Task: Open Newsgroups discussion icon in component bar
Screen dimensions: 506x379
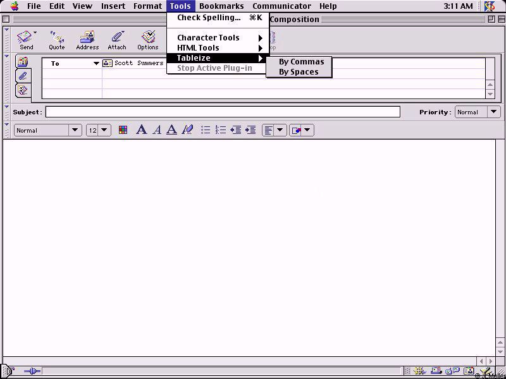Action: (452, 371)
